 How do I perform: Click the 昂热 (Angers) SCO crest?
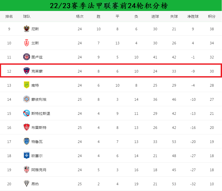[x=26, y=183]
